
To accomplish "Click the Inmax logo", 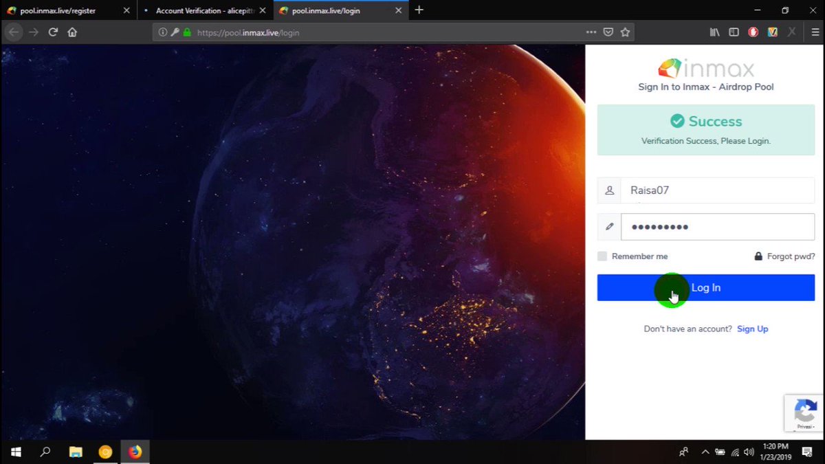I will tap(706, 68).
